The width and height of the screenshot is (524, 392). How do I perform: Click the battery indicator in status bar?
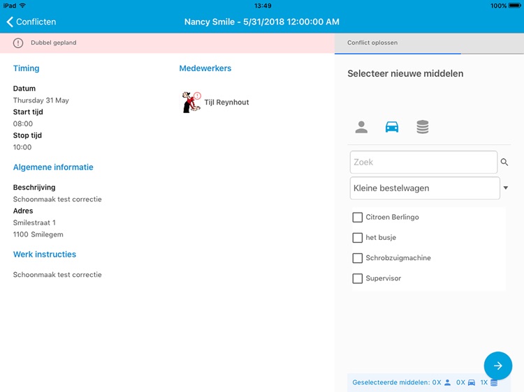[x=515, y=6]
